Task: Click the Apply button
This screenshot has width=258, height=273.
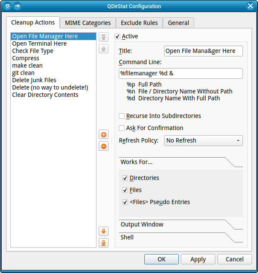Action: [x=198, y=259]
